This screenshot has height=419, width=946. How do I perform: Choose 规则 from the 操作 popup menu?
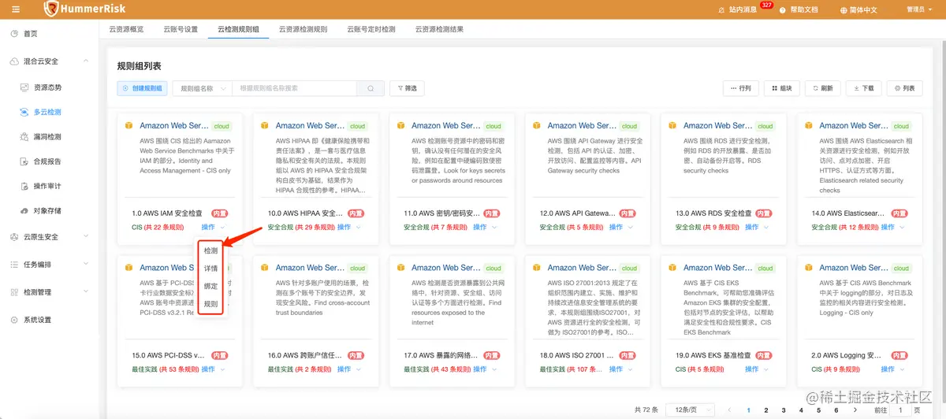pos(210,303)
